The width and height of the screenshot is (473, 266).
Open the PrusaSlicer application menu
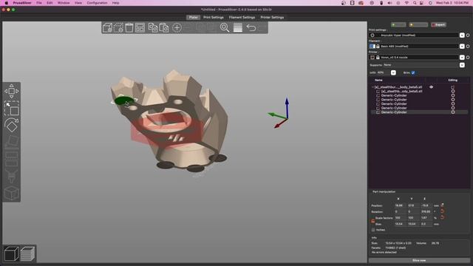pos(21,3)
